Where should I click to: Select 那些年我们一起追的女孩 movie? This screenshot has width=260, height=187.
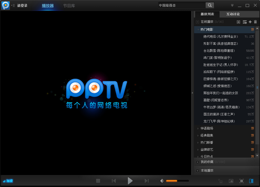225,93
